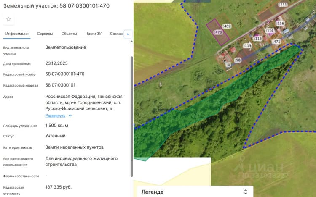Select parcel label 113 on map
Screen dimensions: 316x197
click(x=247, y=46)
